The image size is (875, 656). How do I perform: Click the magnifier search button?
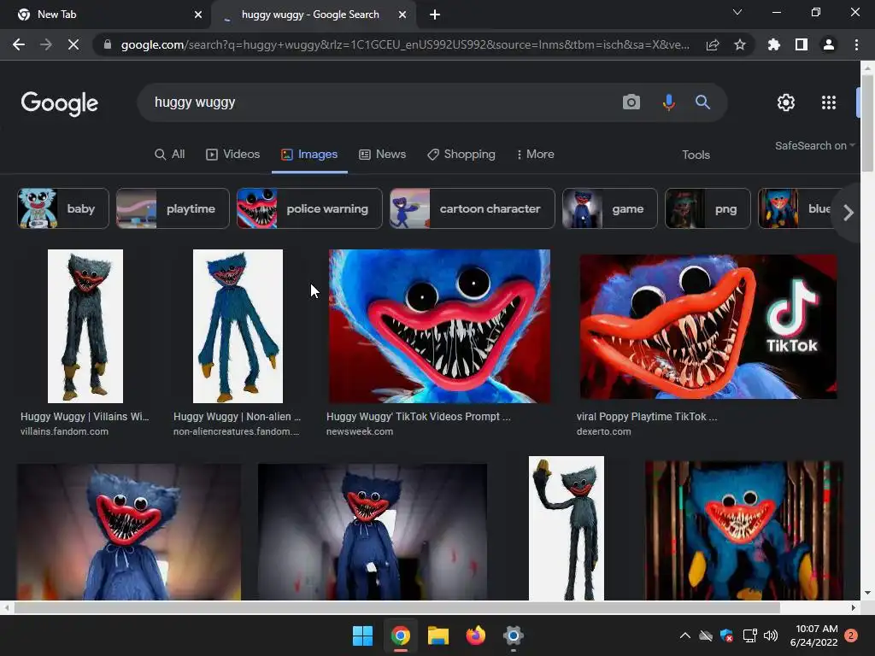click(x=702, y=102)
